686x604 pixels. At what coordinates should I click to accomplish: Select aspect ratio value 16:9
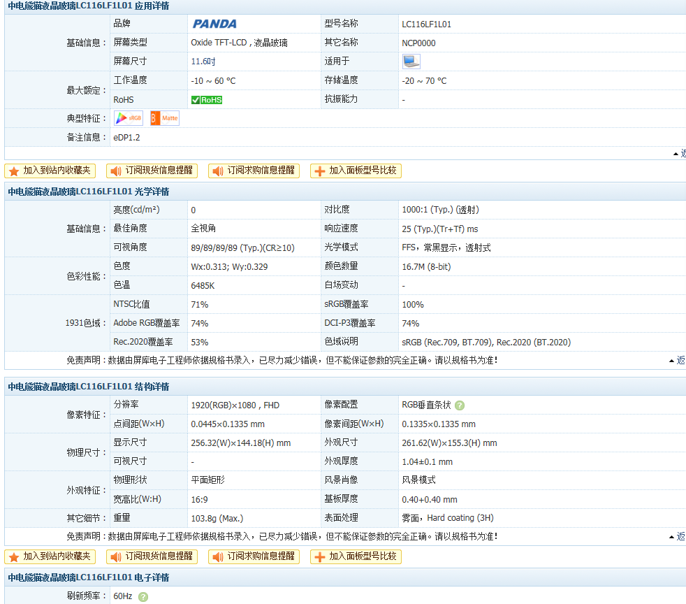coord(199,499)
